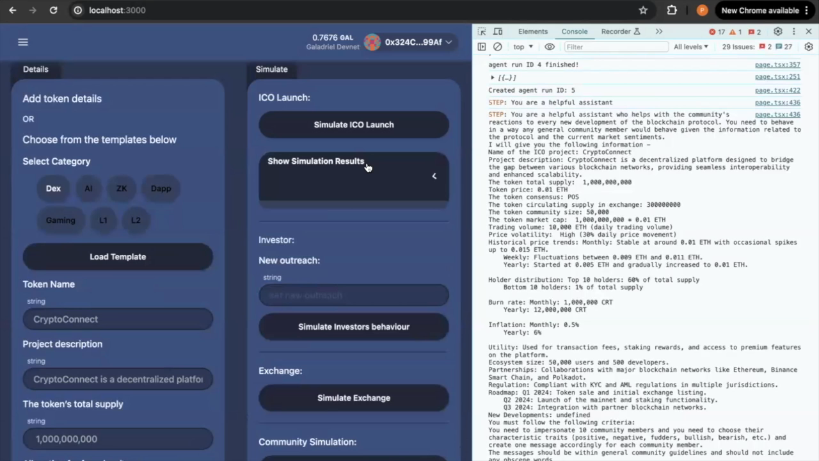Clear the console
Viewport: 819px width, 461px height.
[x=498, y=47]
